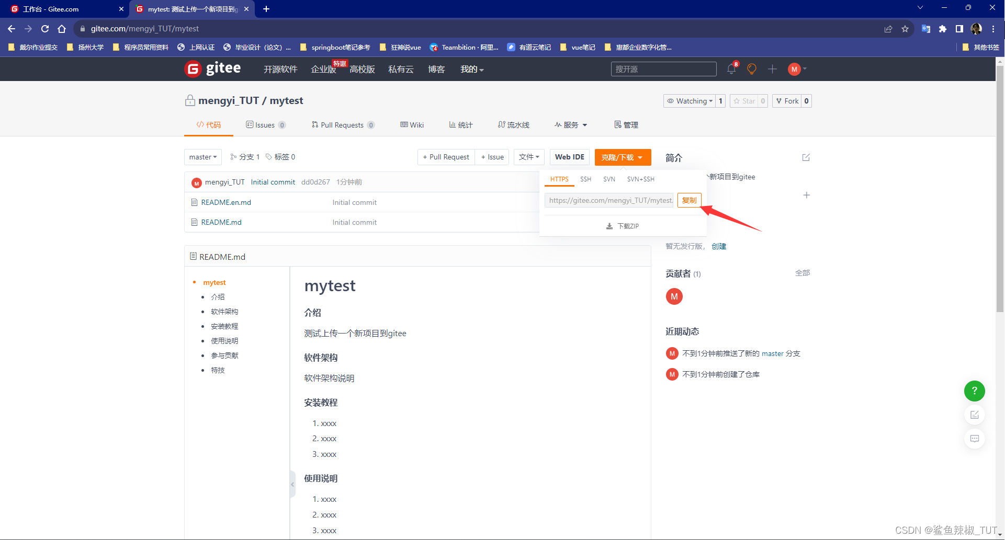Click the contributor avatar M
The height and width of the screenshot is (540, 1005).
pyautogui.click(x=674, y=296)
